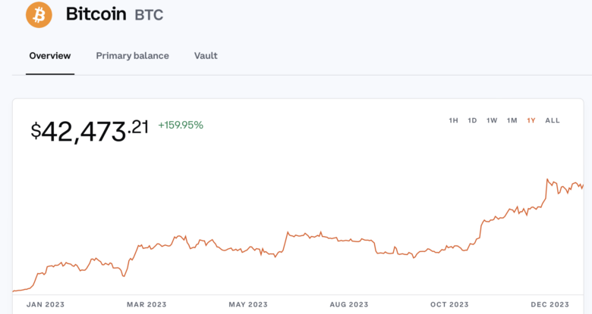Click the Bitcoin heading text
Viewport: 592px width, 314px height.
(x=96, y=14)
